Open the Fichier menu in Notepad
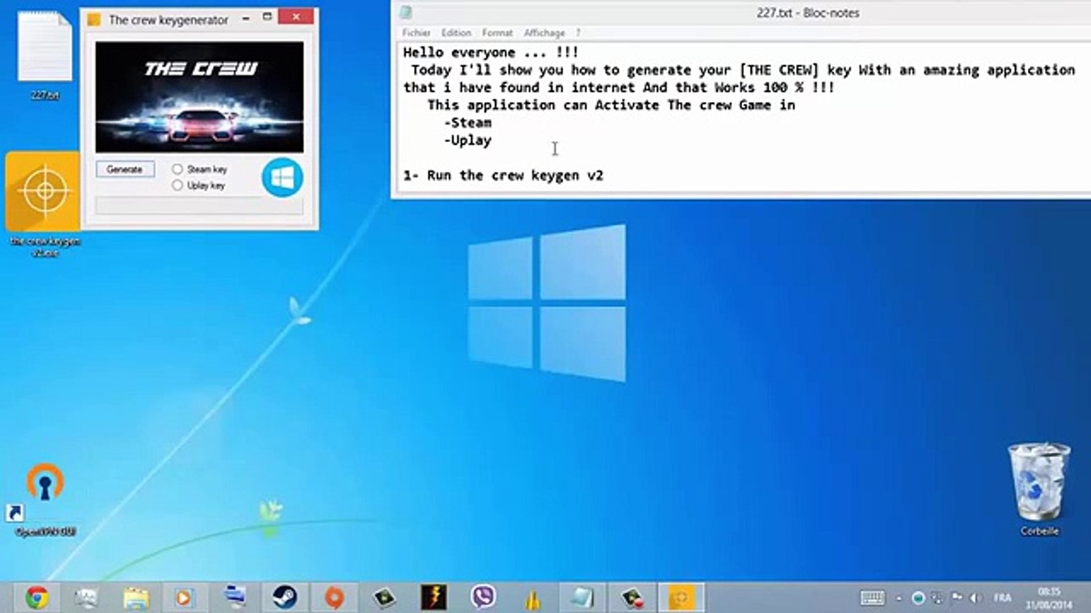 tap(416, 33)
